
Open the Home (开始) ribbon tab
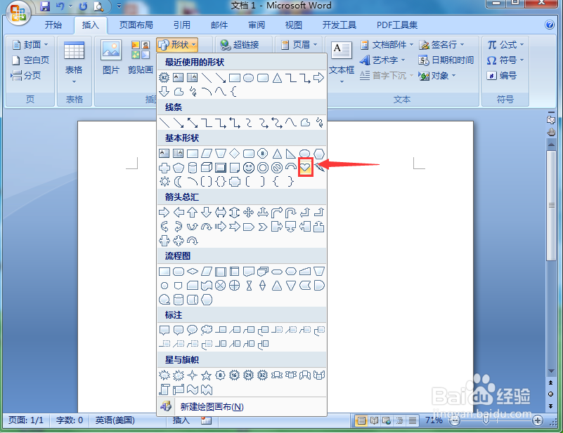point(53,25)
